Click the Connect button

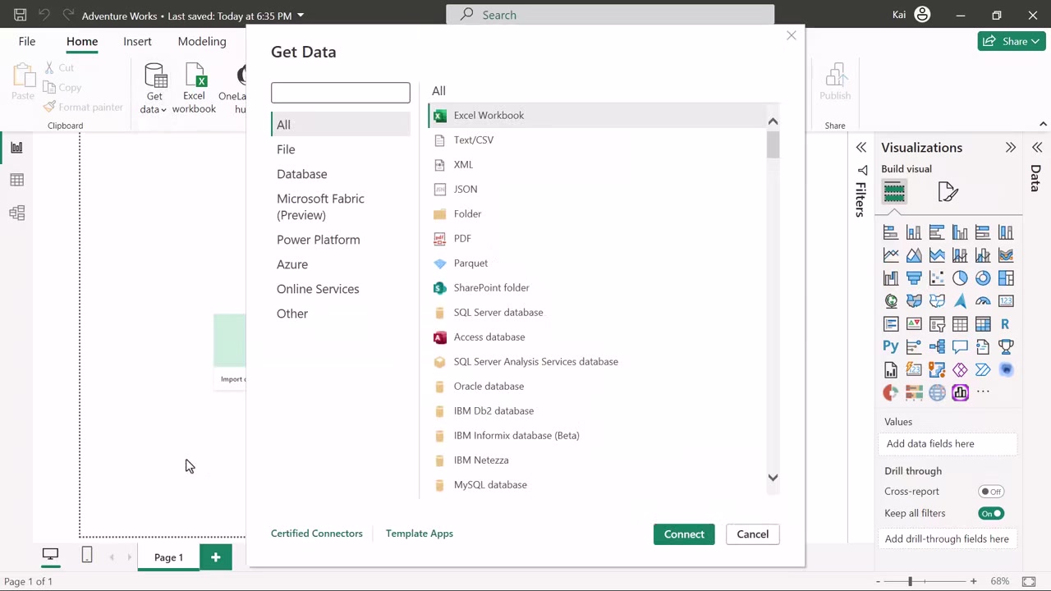684,534
